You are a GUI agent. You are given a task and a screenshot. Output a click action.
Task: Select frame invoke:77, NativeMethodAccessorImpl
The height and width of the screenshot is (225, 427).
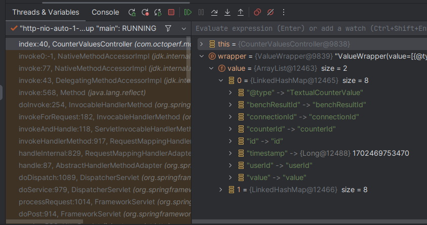tap(98, 68)
